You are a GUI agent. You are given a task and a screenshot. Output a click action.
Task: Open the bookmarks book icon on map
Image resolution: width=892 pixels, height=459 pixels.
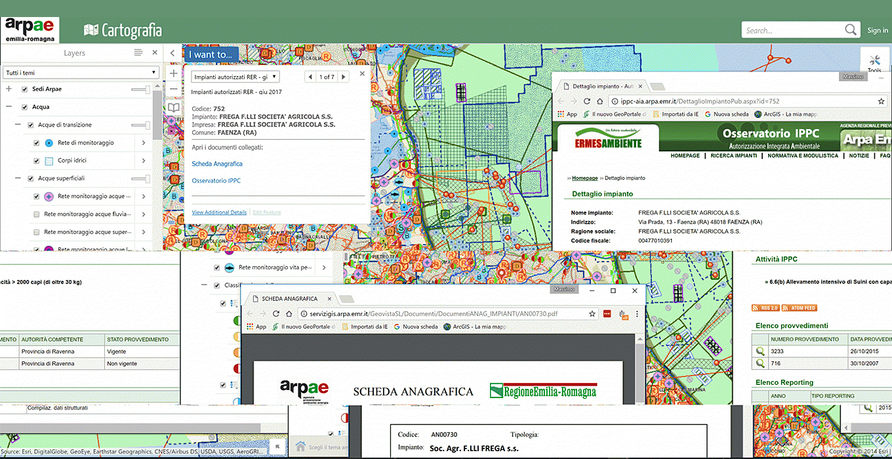click(173, 108)
